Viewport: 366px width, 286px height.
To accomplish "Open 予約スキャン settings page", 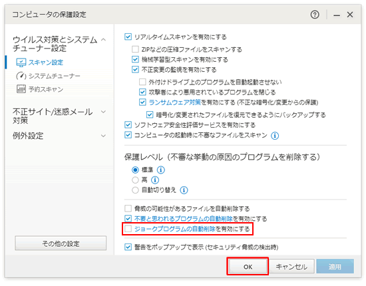I will tap(46, 89).
